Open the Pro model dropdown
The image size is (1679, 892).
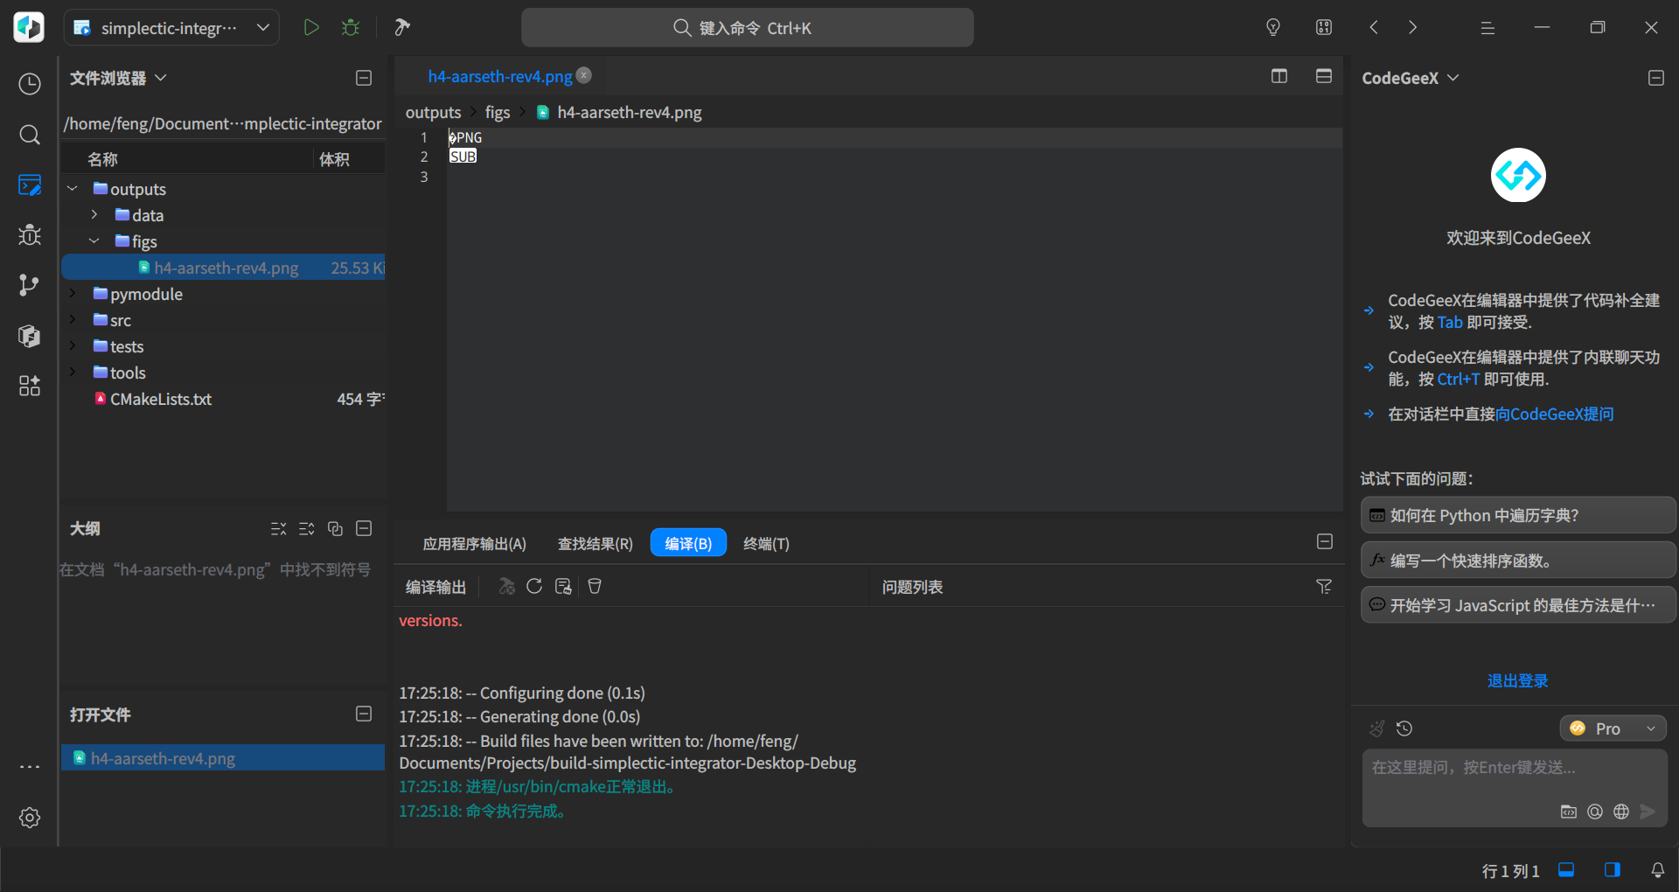(x=1613, y=728)
